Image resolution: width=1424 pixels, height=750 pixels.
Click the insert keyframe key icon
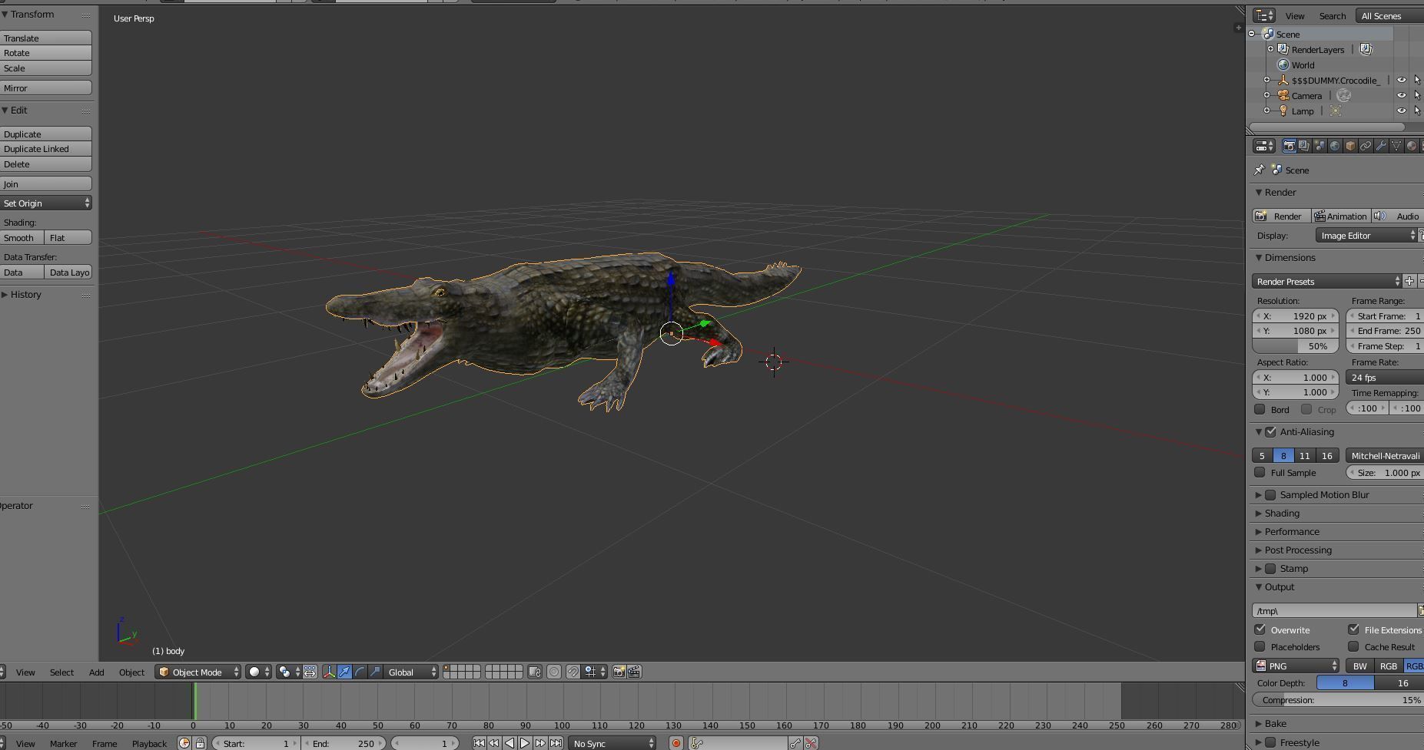pos(795,743)
